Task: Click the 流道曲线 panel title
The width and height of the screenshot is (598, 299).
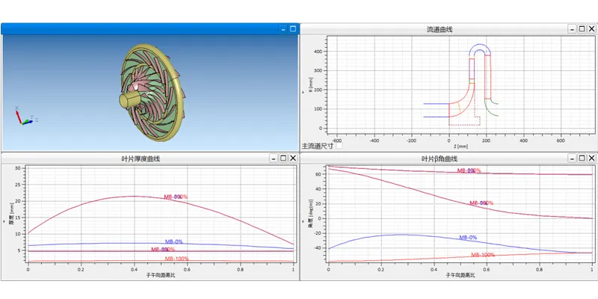Action: coord(440,29)
